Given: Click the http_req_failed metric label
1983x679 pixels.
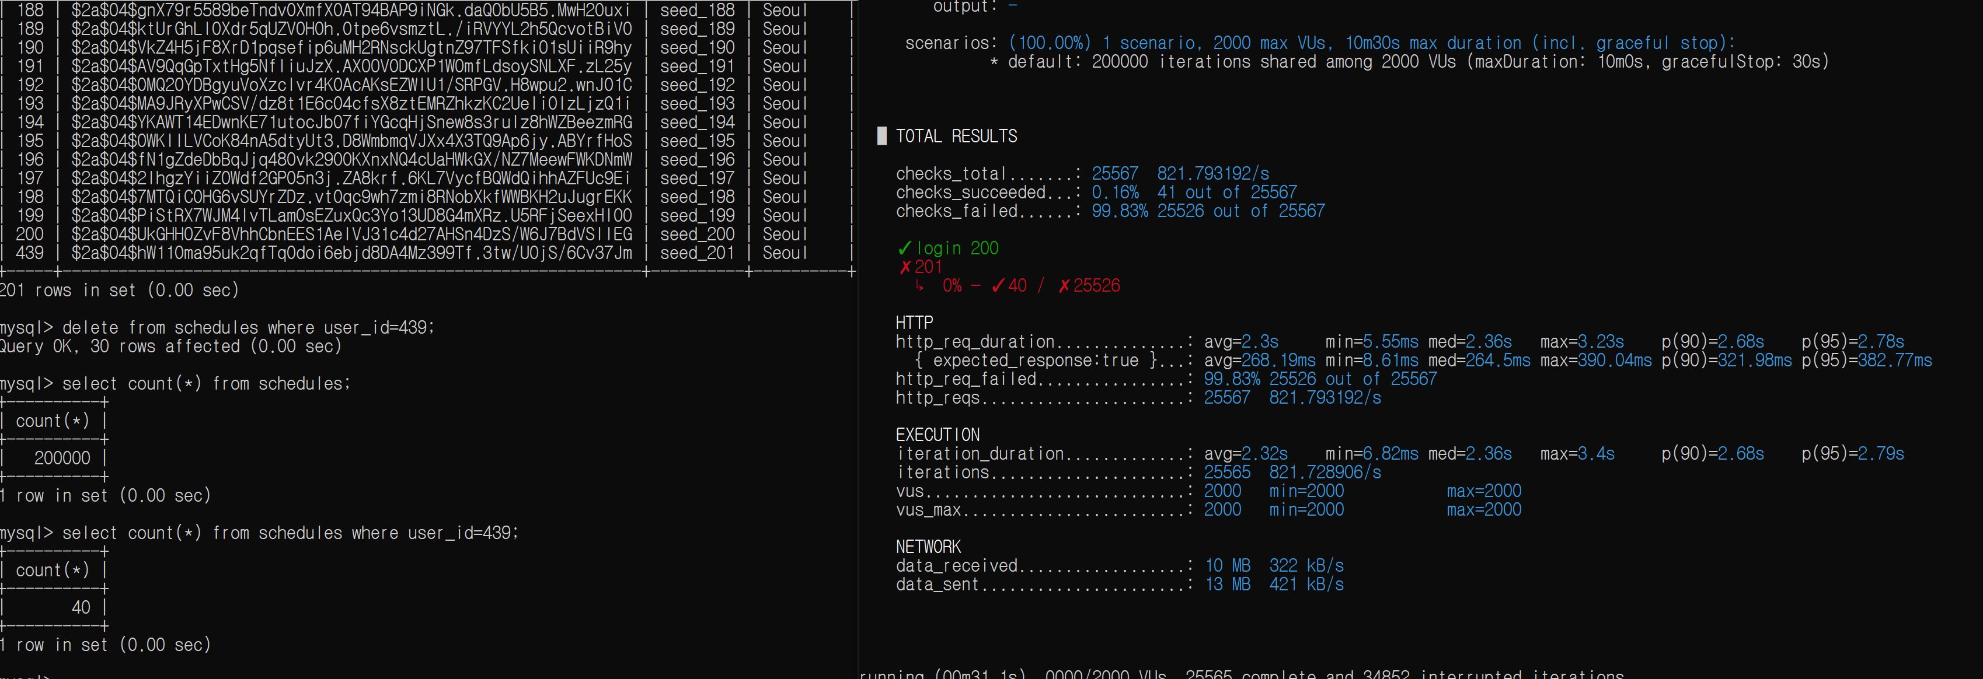Looking at the screenshot, I should [966, 379].
